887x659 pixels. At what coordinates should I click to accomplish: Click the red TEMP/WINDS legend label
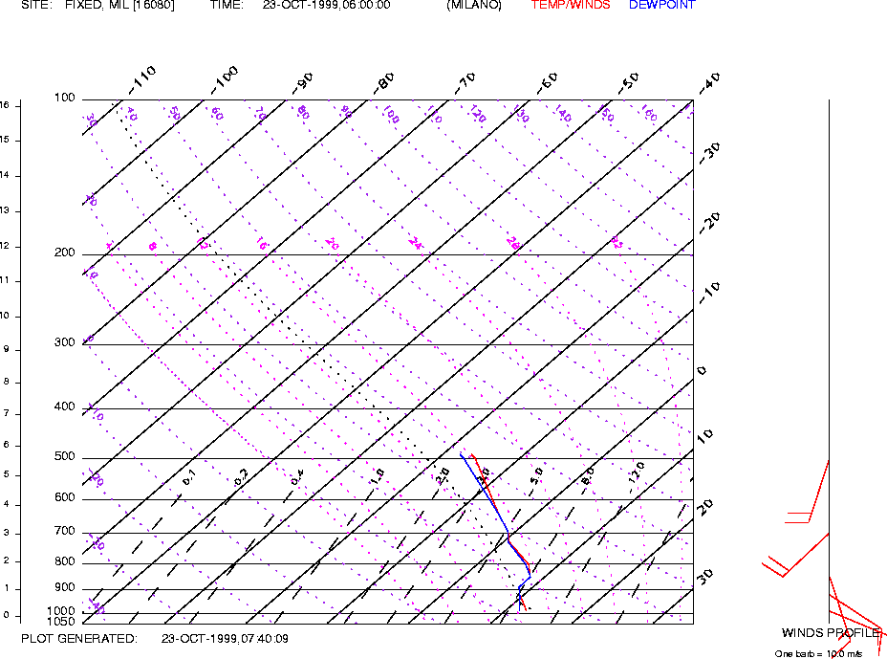(570, 6)
